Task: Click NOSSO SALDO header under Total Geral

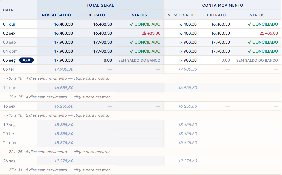Action: tap(56, 15)
